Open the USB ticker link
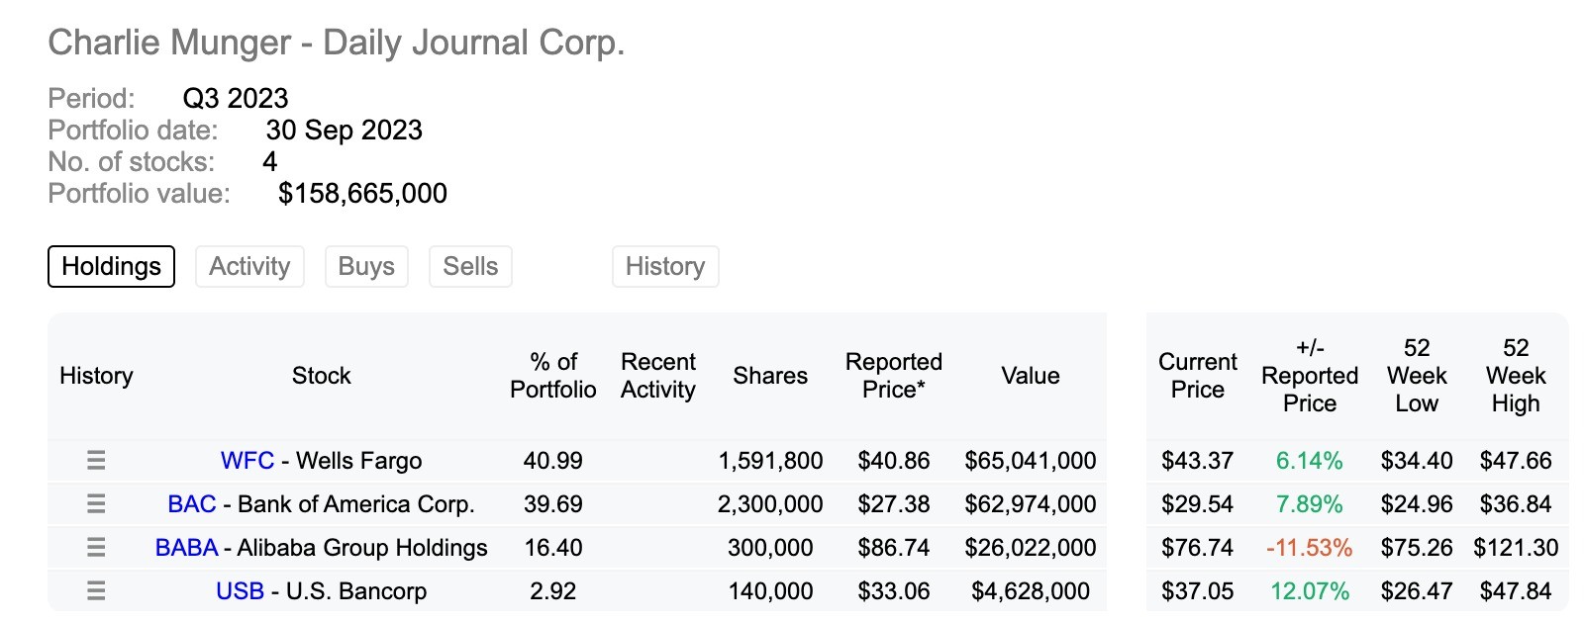 240,591
